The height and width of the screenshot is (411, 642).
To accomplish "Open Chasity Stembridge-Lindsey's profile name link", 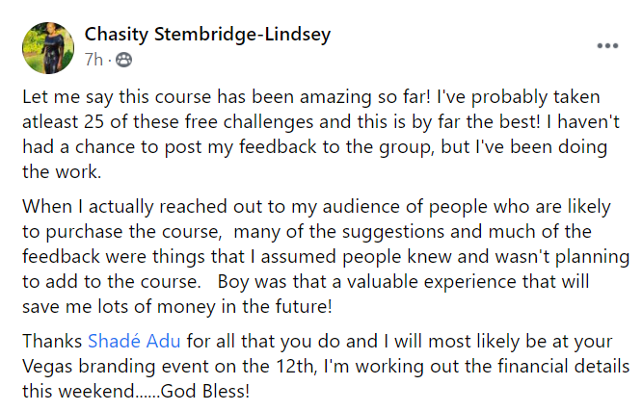I will (x=207, y=35).
